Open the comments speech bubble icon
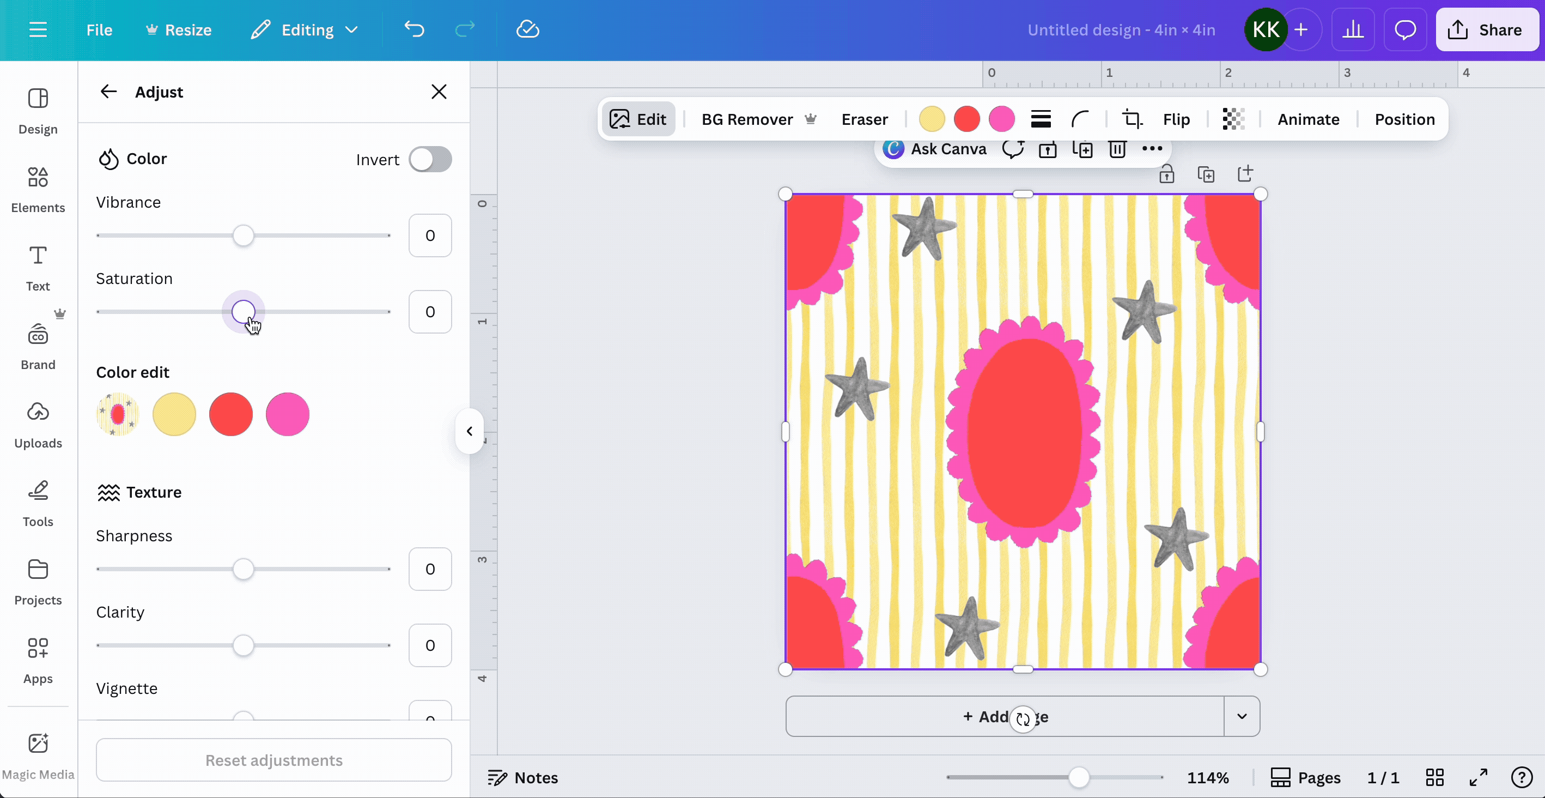The width and height of the screenshot is (1545, 798). [x=1404, y=29]
